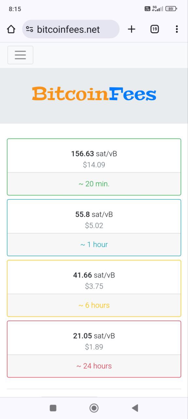The image size is (188, 419).
Task: Tap the browser home icon
Action: (x=11, y=29)
